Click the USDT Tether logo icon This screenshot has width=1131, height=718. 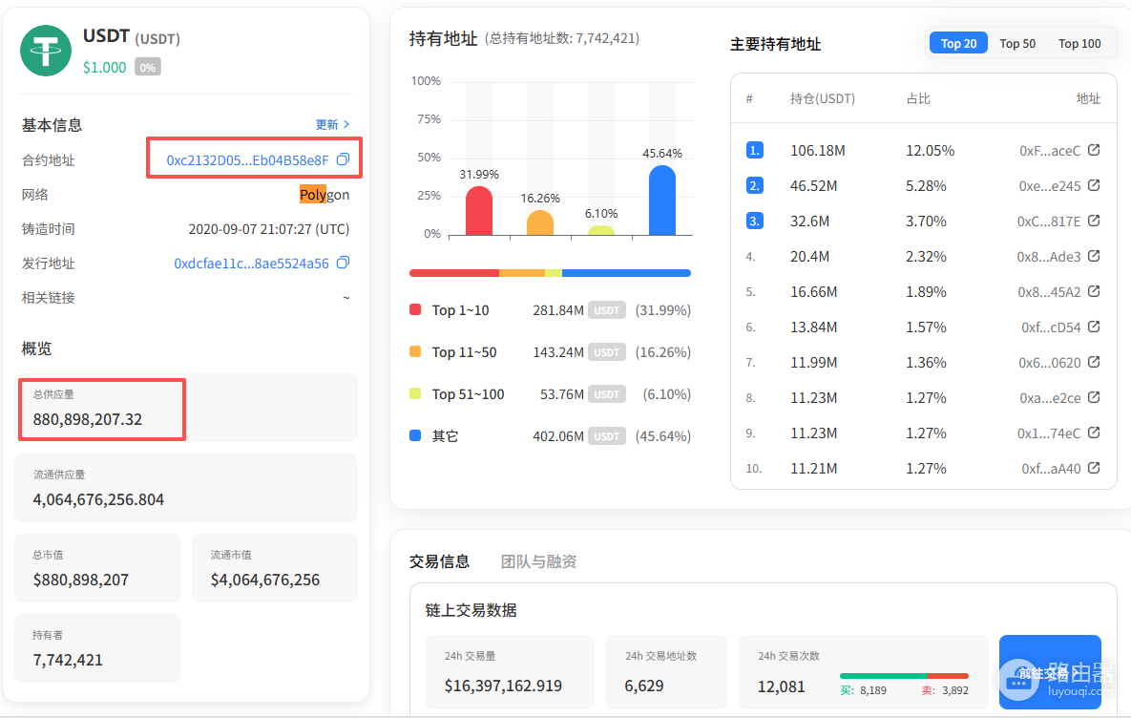[46, 52]
